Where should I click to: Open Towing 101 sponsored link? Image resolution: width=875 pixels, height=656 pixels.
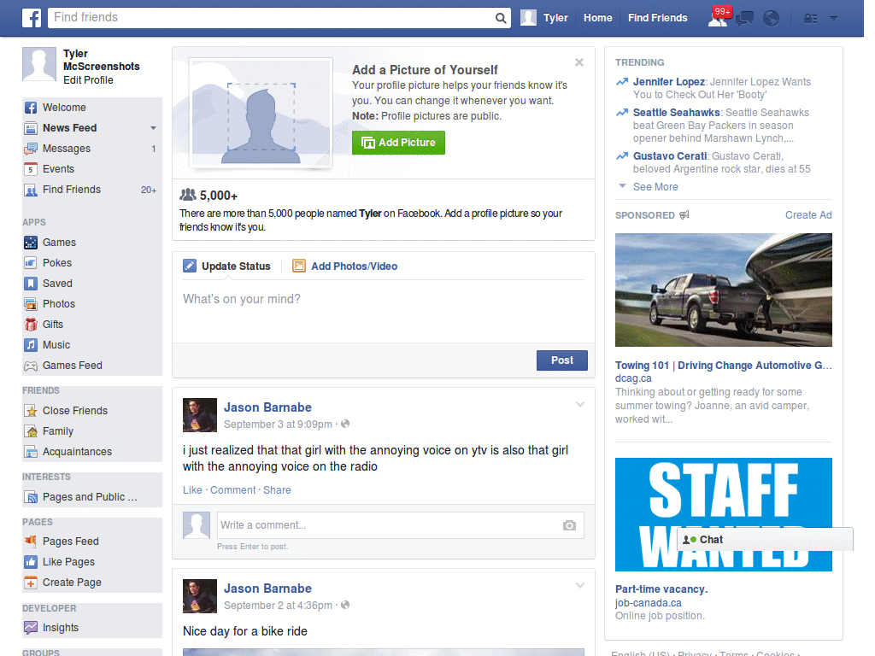tap(723, 366)
